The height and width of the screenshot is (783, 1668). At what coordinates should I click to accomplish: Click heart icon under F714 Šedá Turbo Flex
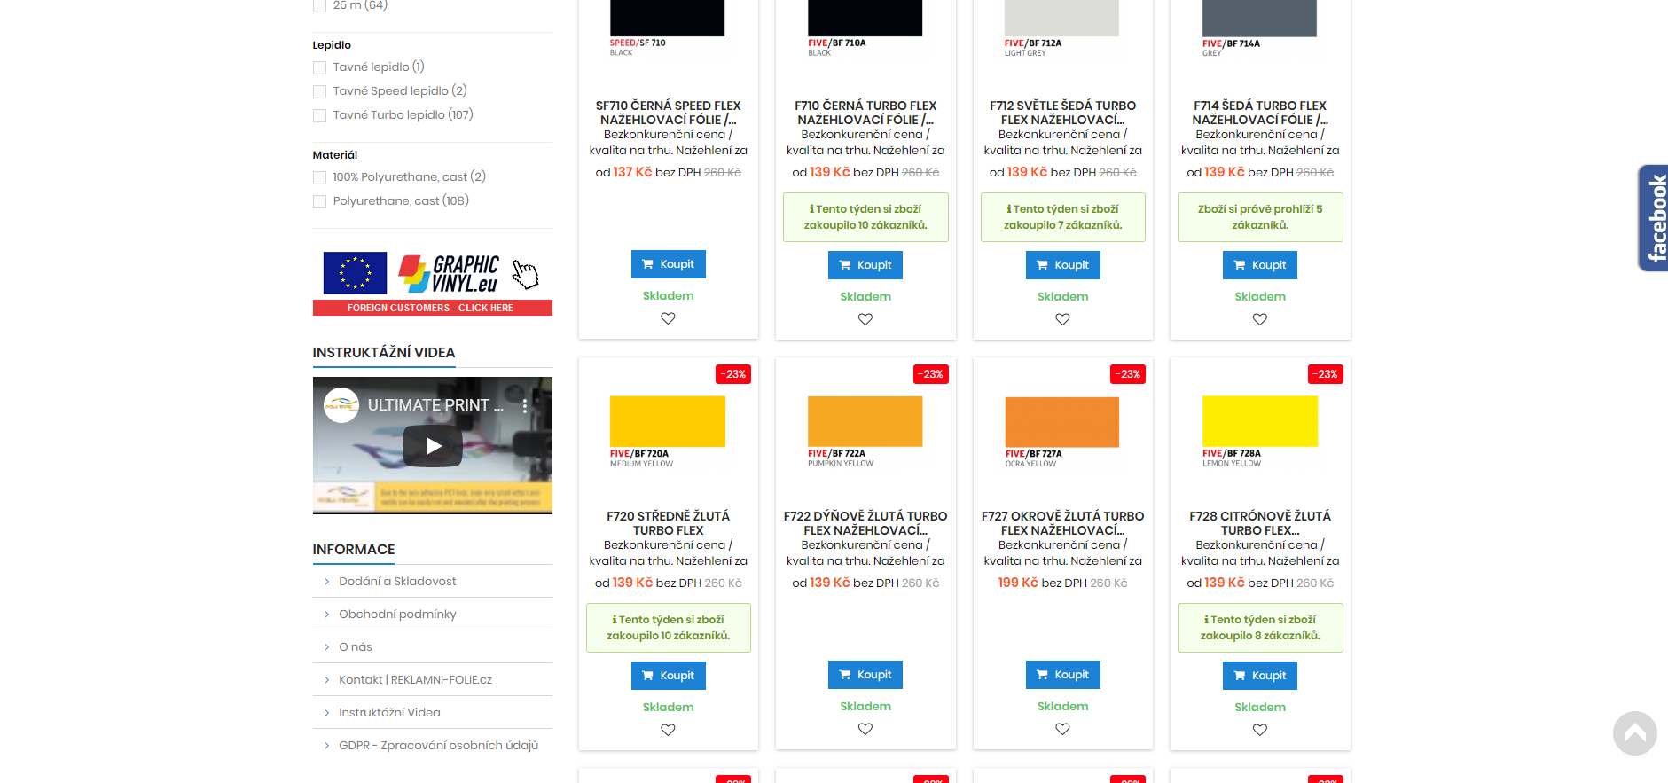[x=1259, y=319]
